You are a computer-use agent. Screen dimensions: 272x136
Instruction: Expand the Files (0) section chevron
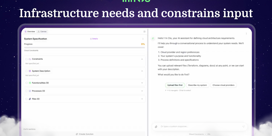pos(142,99)
